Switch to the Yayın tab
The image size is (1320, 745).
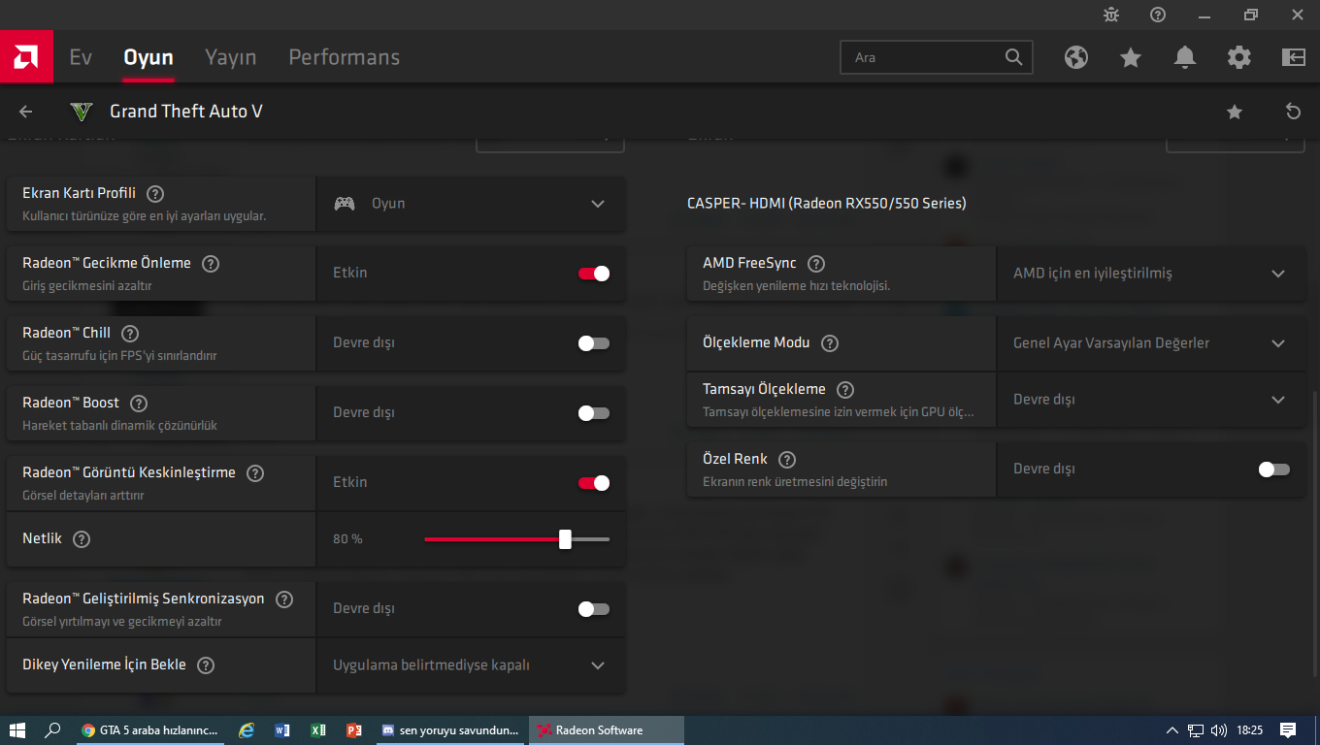231,57
